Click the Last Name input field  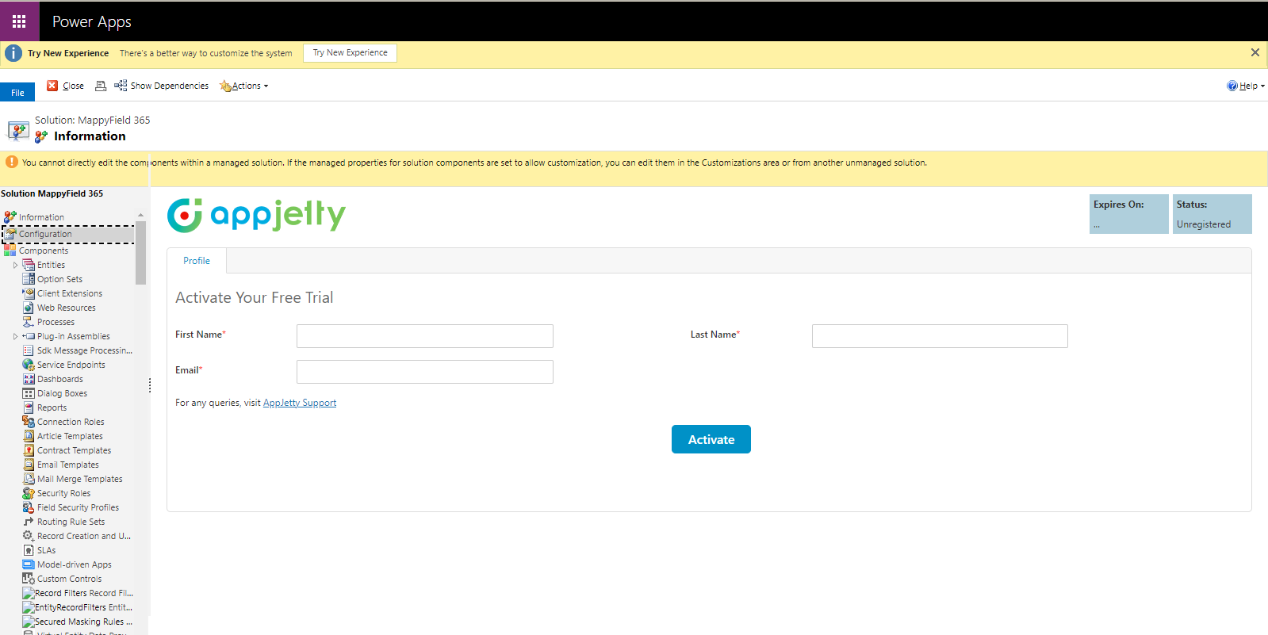(x=940, y=336)
